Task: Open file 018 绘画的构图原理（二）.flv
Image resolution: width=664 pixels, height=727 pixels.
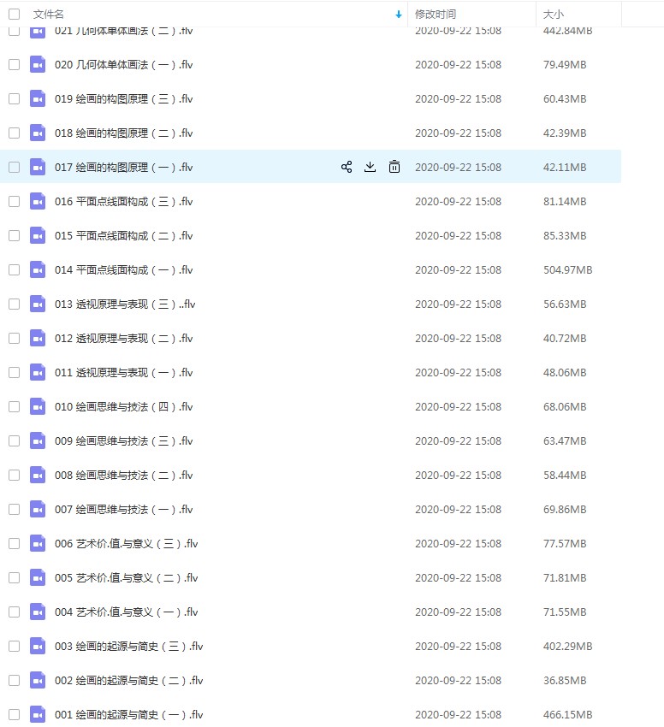Action: 123,133
